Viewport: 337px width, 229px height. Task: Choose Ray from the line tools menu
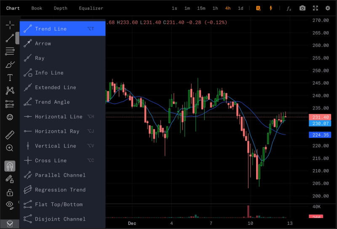coord(62,58)
